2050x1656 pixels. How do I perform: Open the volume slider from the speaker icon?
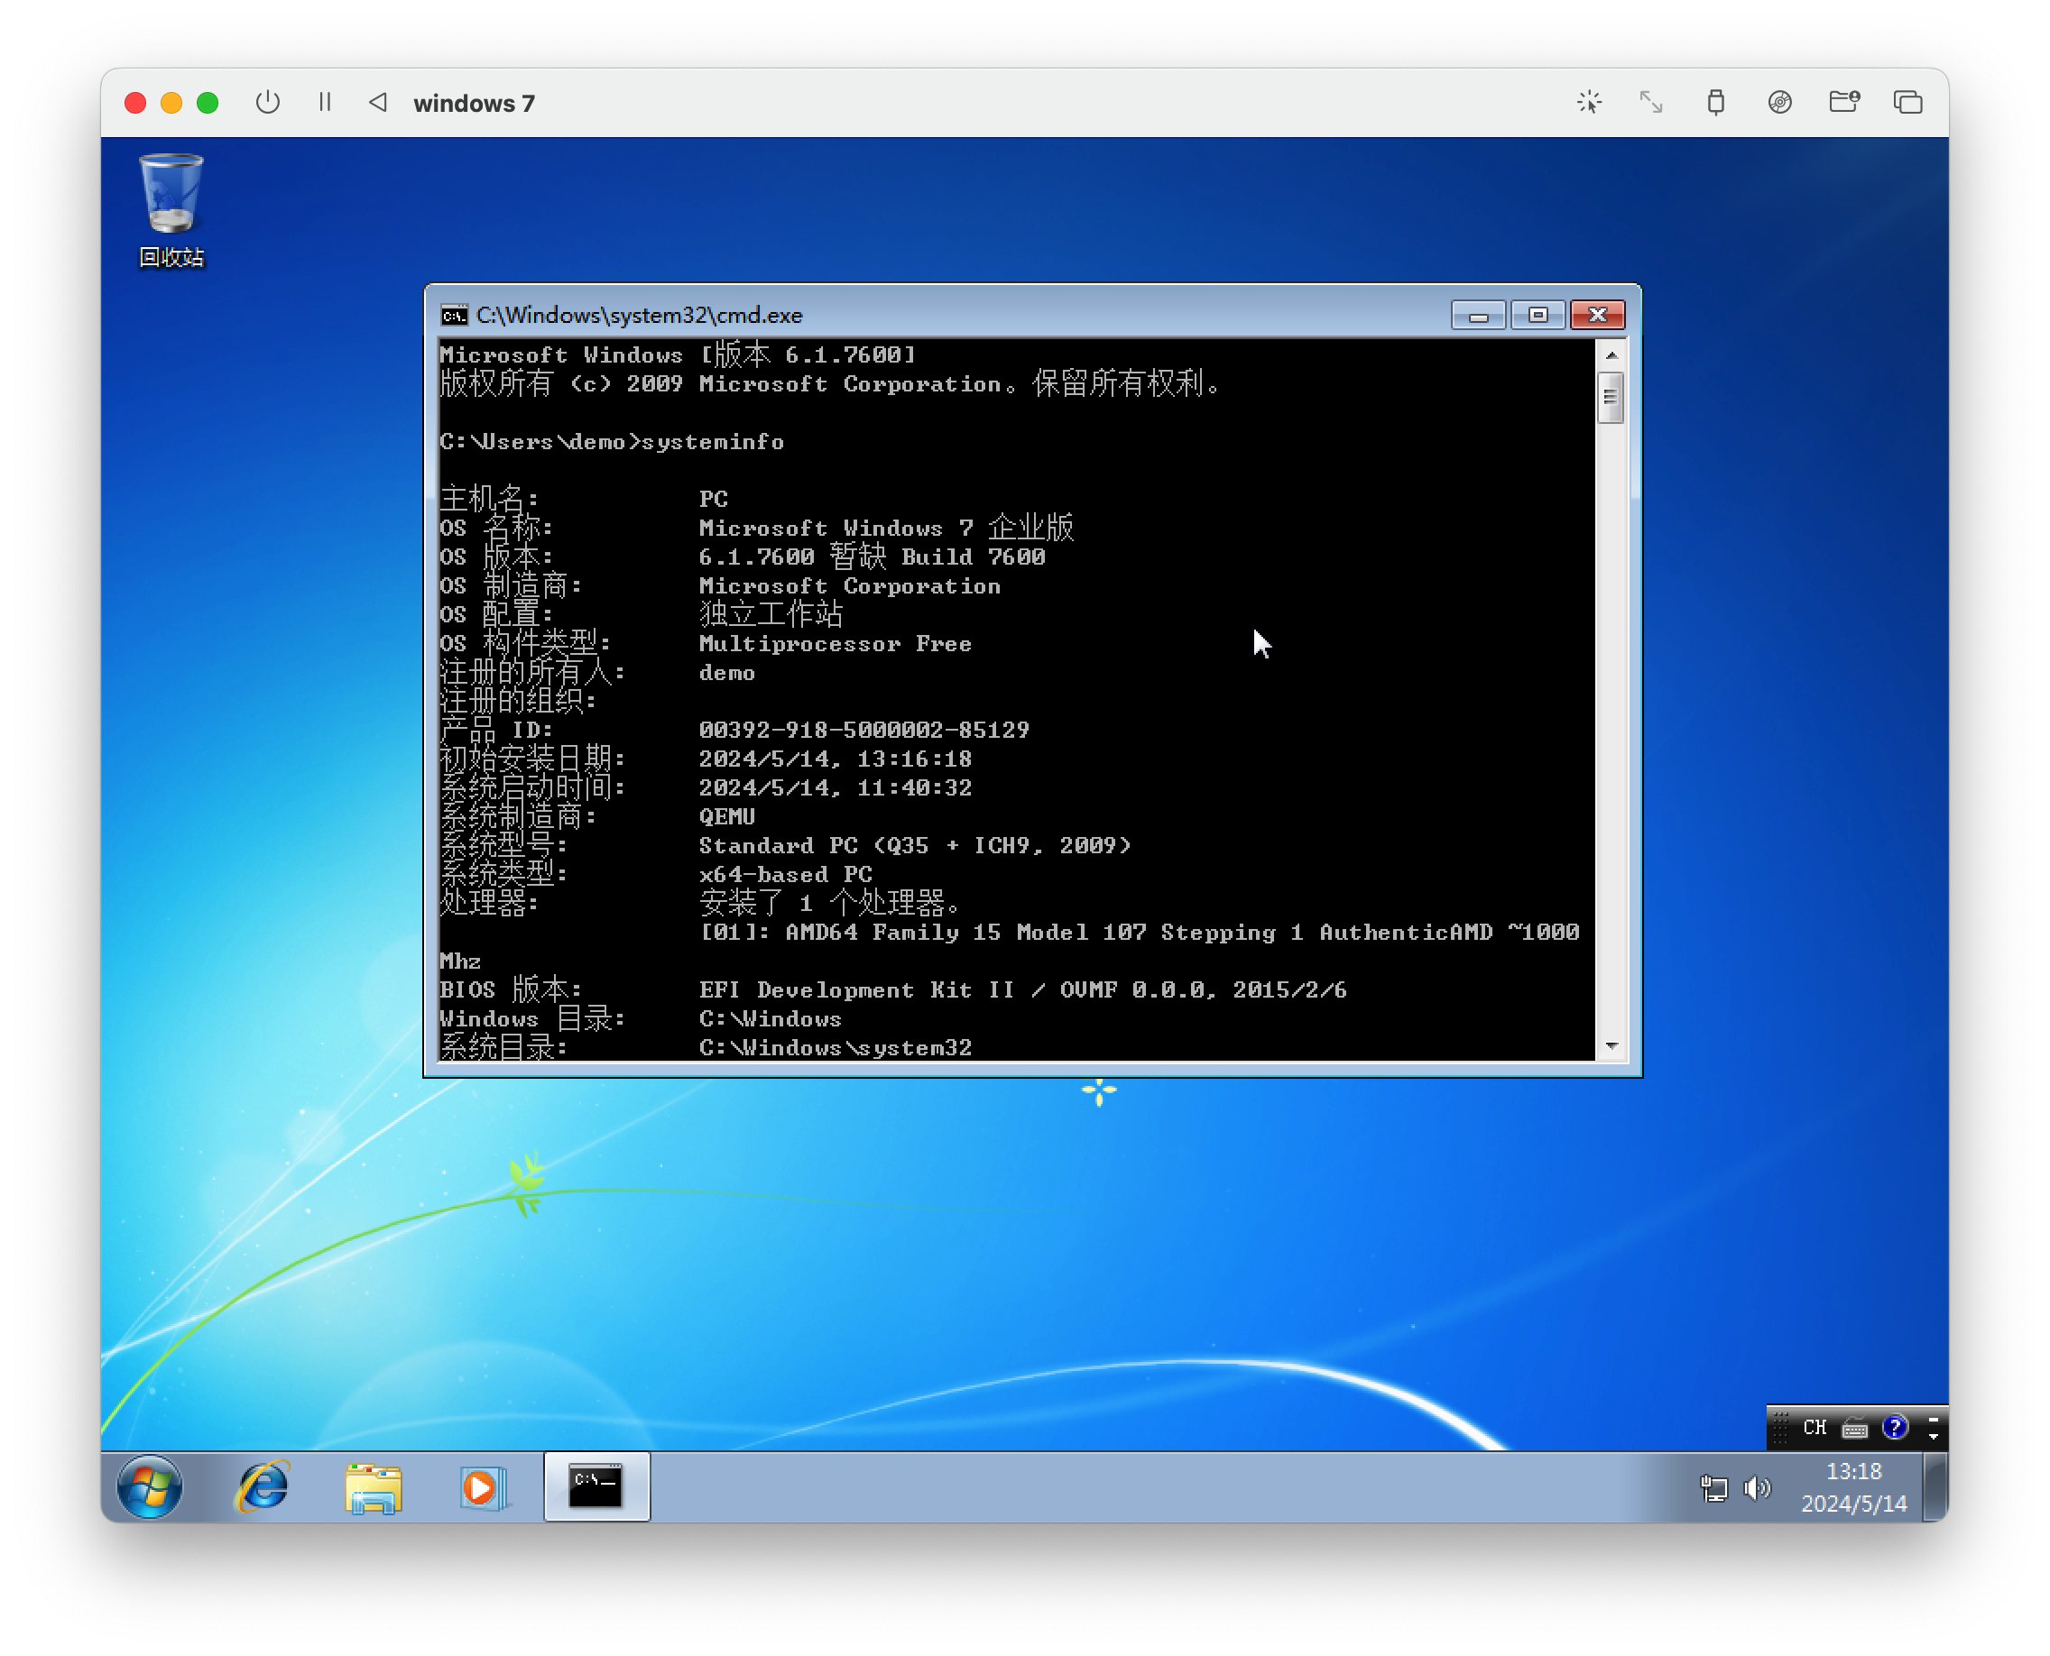click(1757, 1486)
